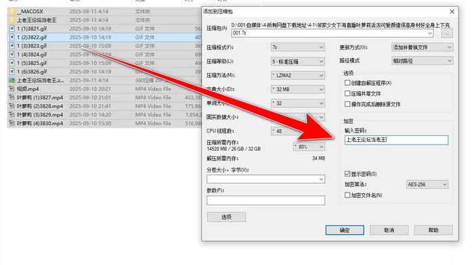
Task: Enable 创建自解压程序 checkbox
Action: (347, 82)
